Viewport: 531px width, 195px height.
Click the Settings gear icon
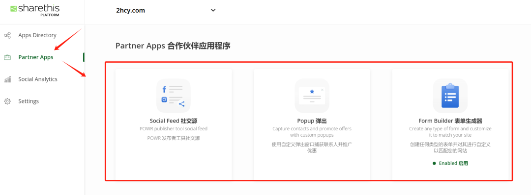(7, 101)
